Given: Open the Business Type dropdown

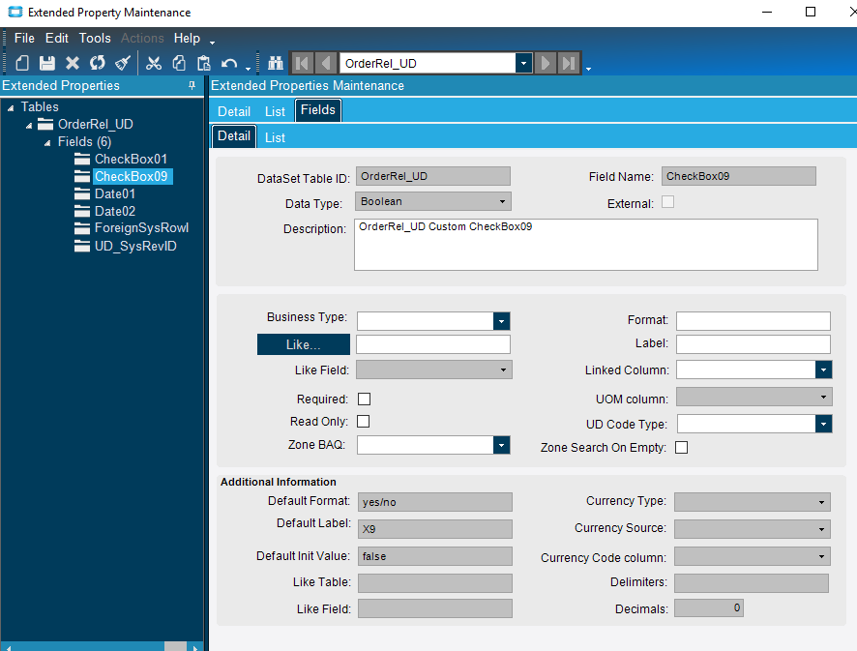Looking at the screenshot, I should pos(501,321).
